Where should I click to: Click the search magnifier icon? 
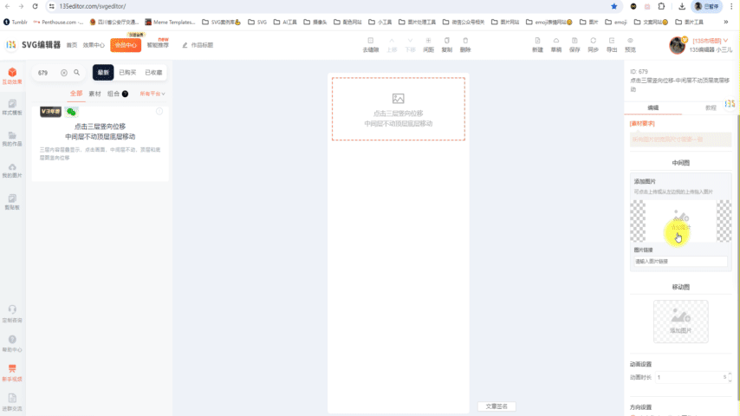(76, 73)
